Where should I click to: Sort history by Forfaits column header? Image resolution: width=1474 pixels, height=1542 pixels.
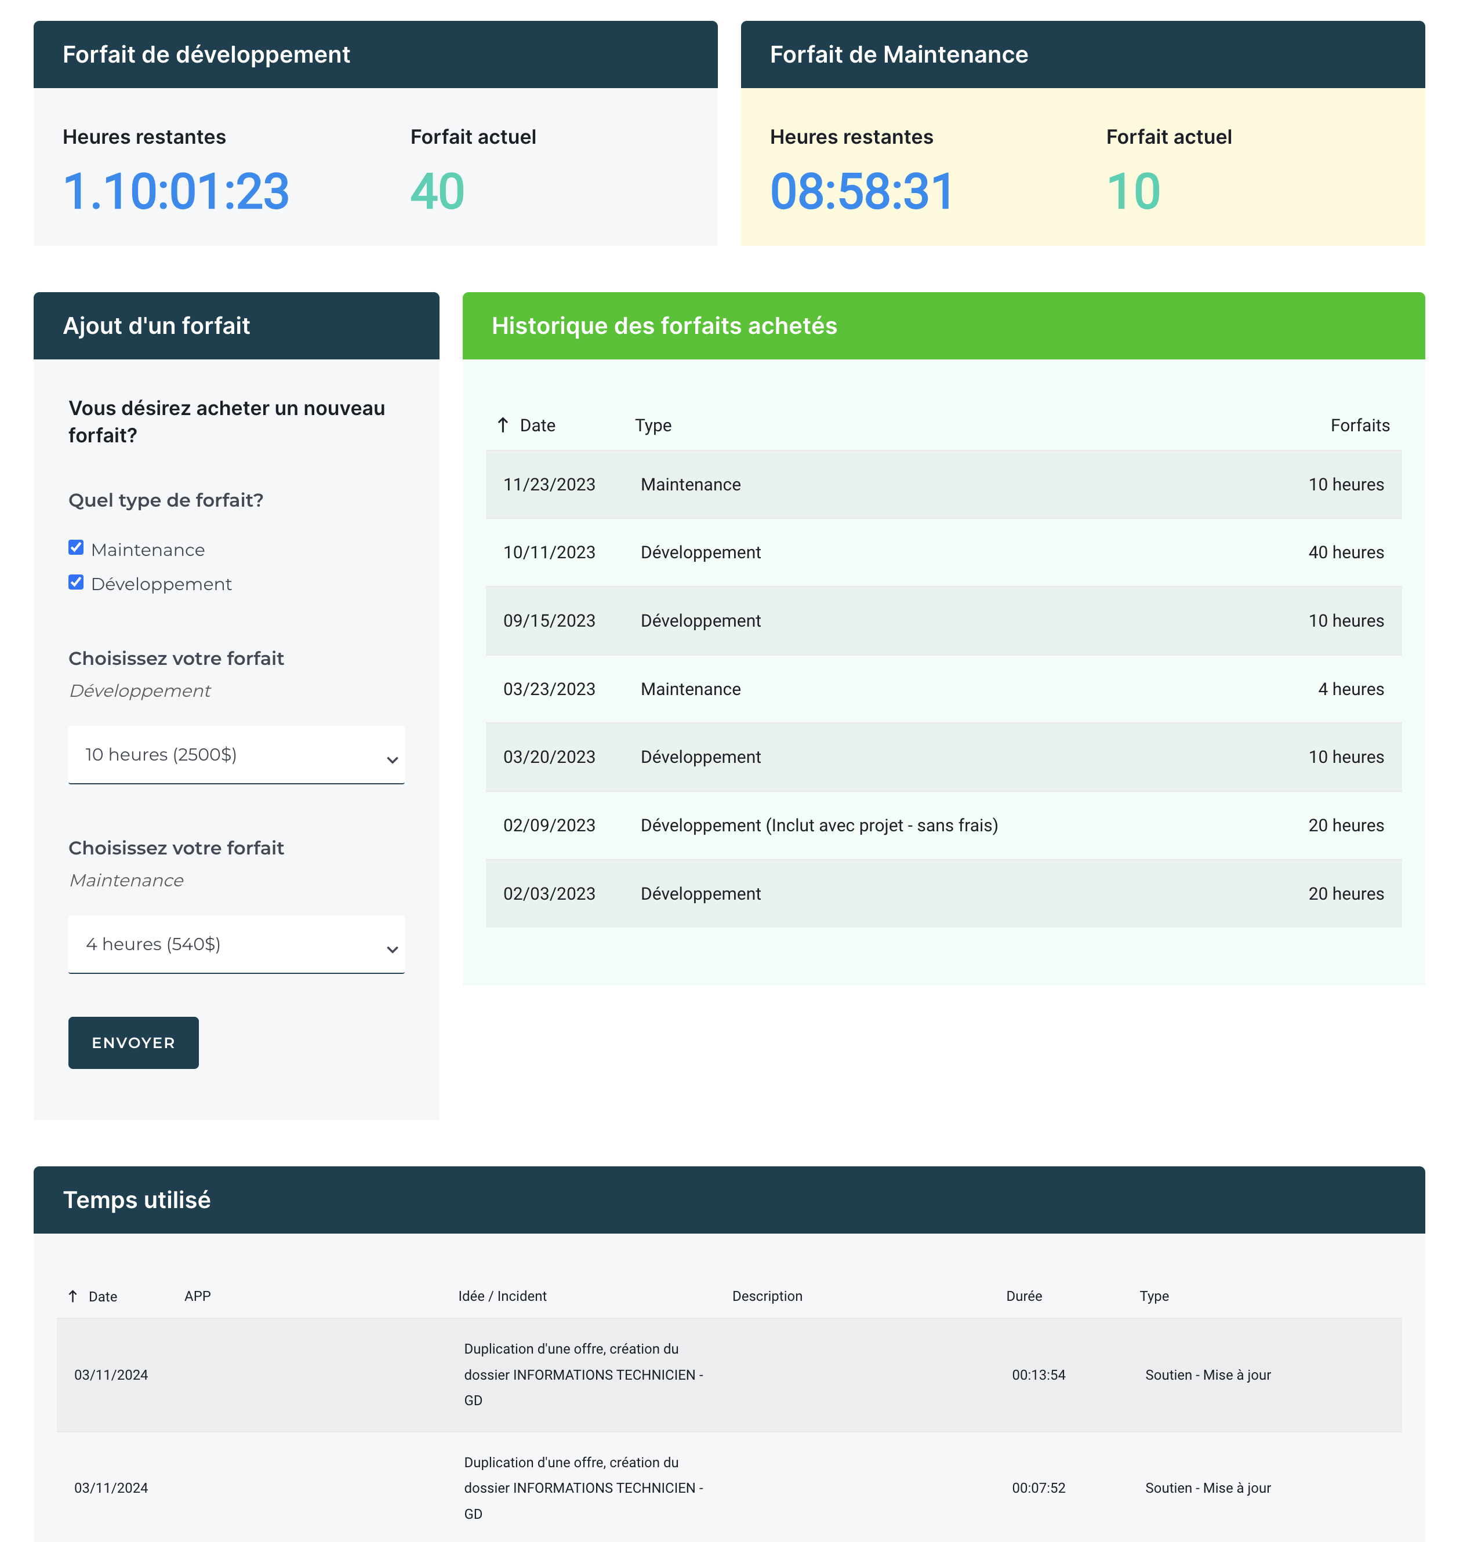[x=1359, y=425]
